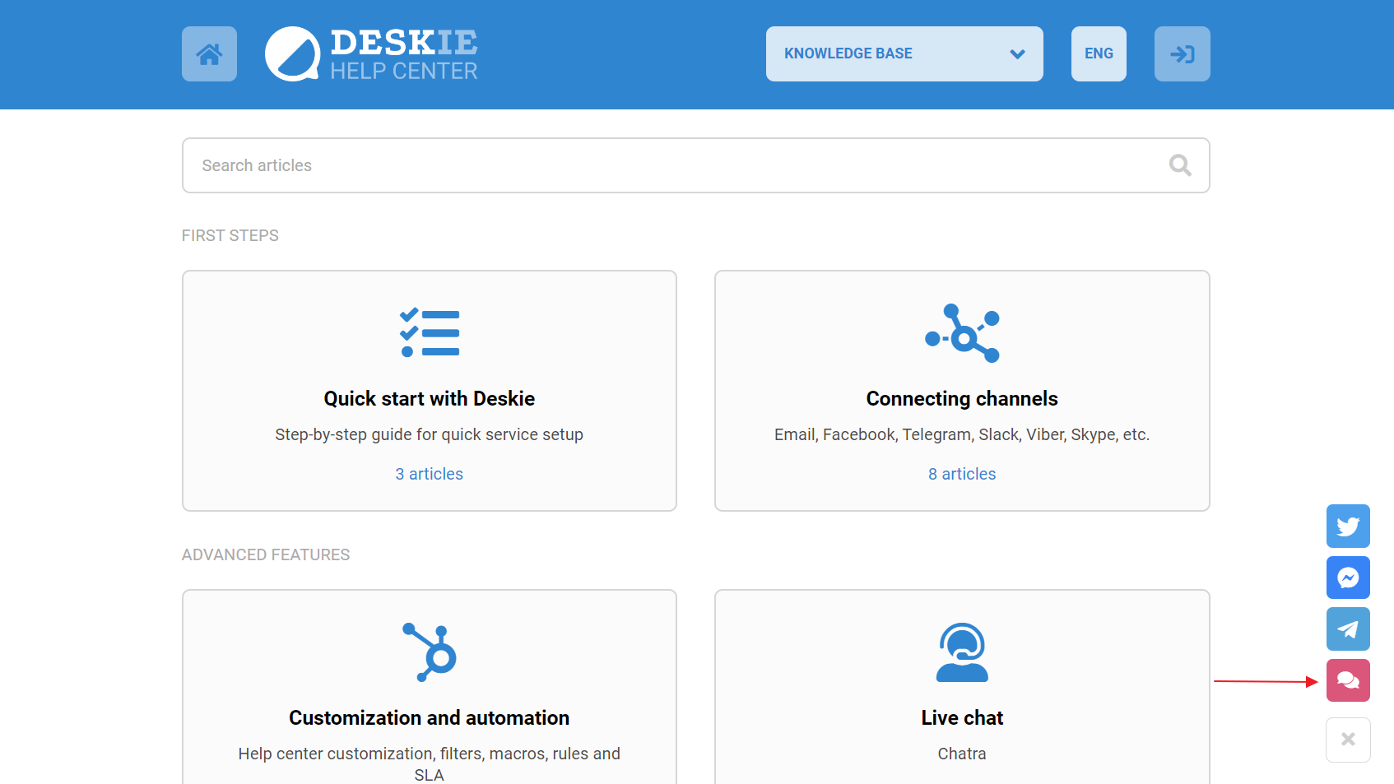Contact via the Facebook Messenger button
1394x784 pixels.
(x=1348, y=578)
